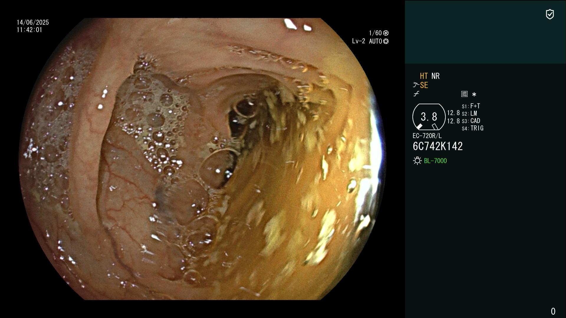The image size is (566, 318).
Task: Click the date 14/06/2025
Action: [x=33, y=22]
